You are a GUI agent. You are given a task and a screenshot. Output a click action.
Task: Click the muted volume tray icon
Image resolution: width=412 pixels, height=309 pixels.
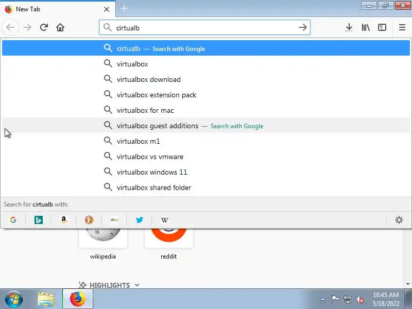tap(359, 299)
